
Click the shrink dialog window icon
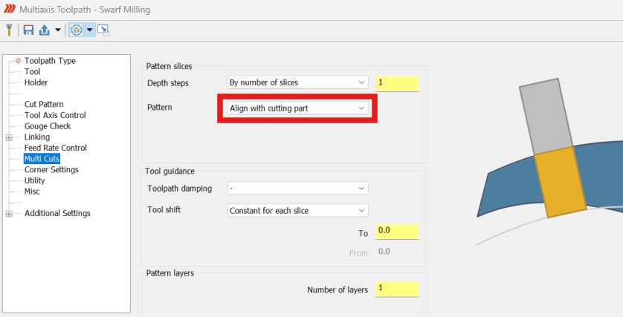[x=103, y=30]
